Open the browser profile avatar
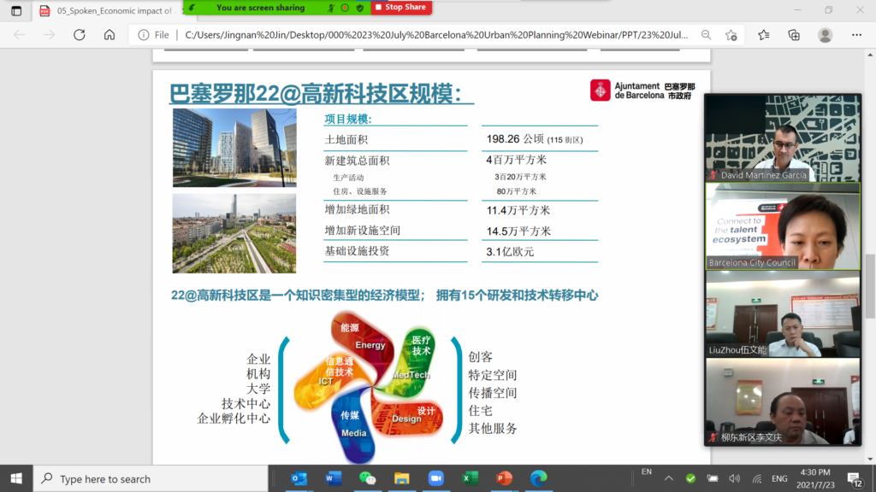Image resolution: width=876 pixels, height=492 pixels. [x=825, y=35]
